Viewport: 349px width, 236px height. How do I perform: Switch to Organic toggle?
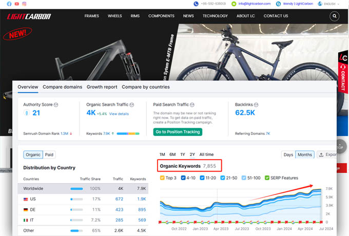tap(33, 155)
